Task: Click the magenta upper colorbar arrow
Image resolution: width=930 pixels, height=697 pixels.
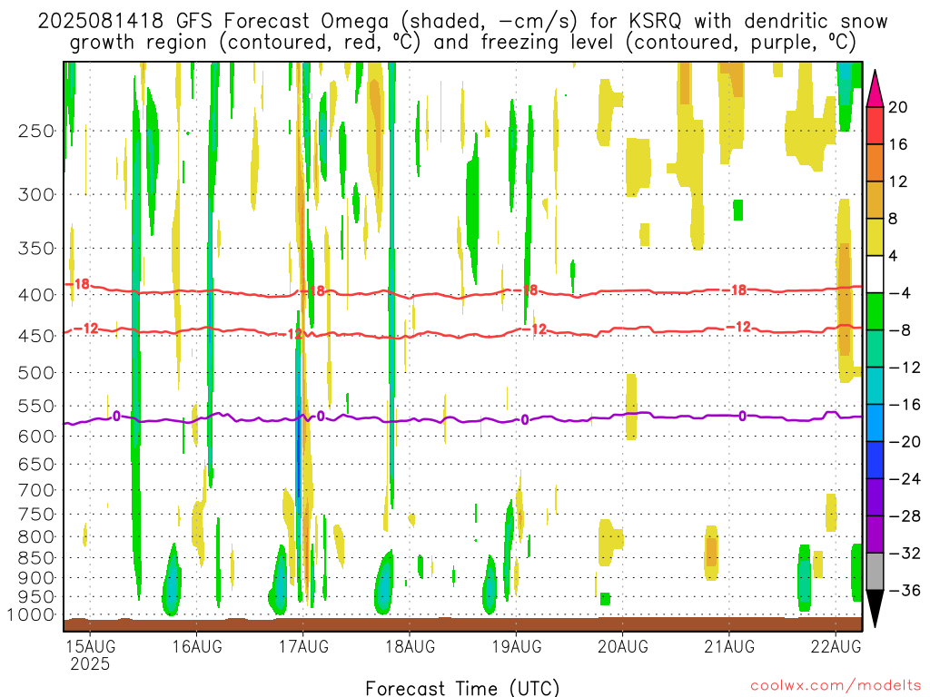Action: [x=875, y=89]
